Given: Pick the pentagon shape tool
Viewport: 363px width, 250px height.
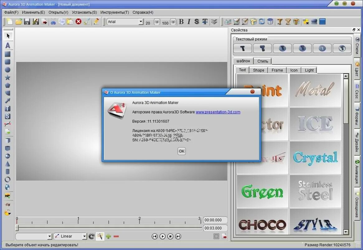Looking at the screenshot, I should pyautogui.click(x=7, y=85).
